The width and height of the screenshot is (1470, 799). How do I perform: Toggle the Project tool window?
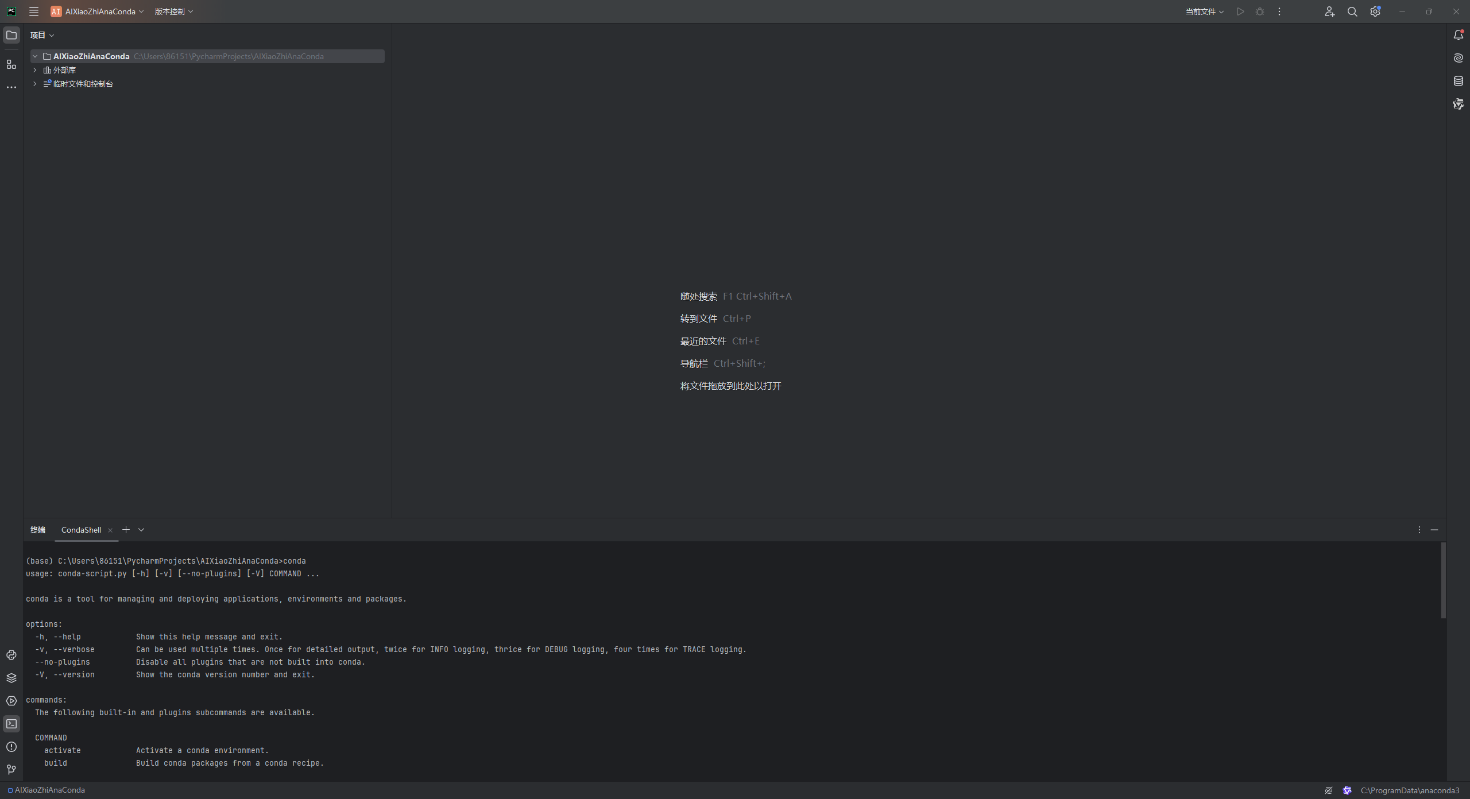point(11,35)
